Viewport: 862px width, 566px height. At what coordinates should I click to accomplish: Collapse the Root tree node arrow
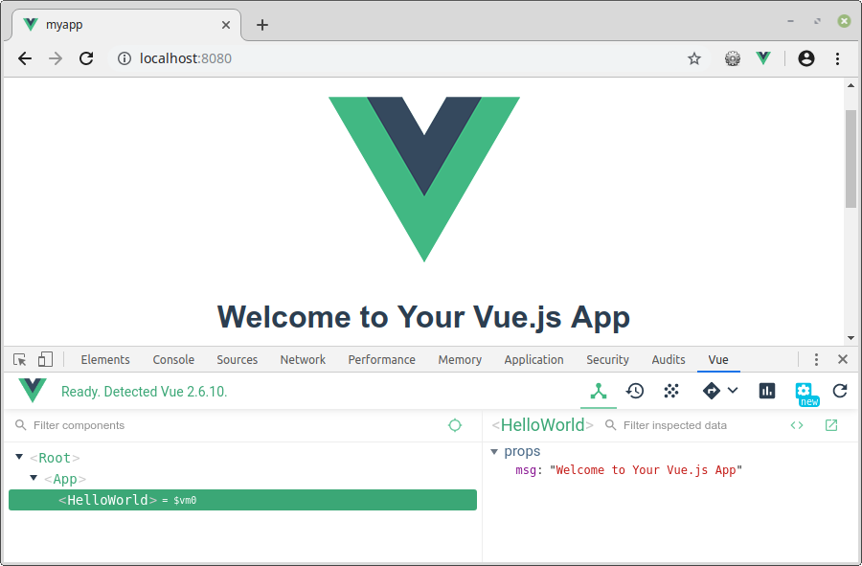click(19, 457)
